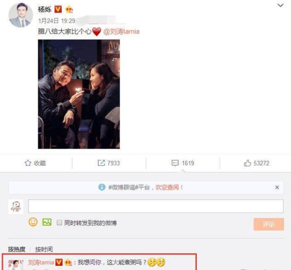
Task: Open the posted couple photo thumbnail
Action: 79,94
